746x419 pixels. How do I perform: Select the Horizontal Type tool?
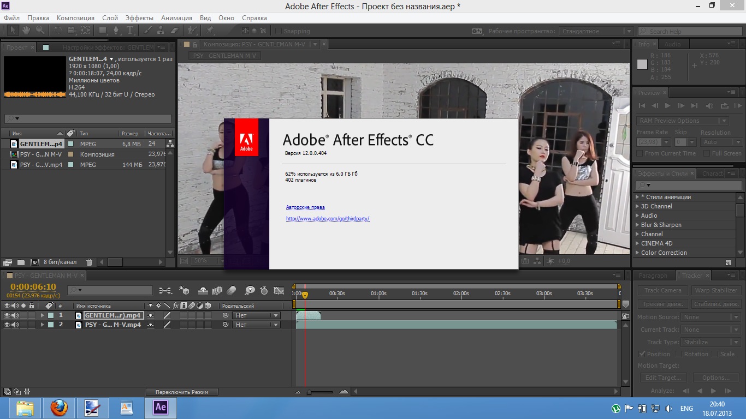pos(130,31)
